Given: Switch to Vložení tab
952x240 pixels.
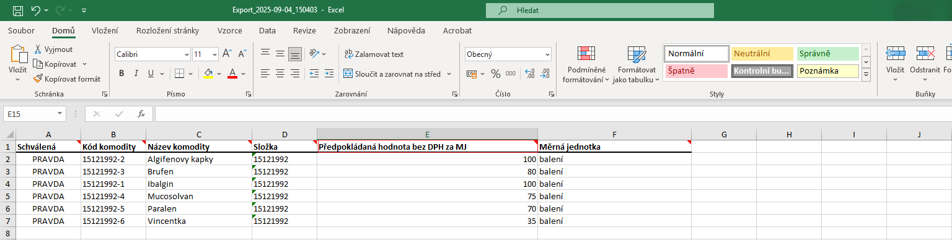Looking at the screenshot, I should tap(105, 30).
